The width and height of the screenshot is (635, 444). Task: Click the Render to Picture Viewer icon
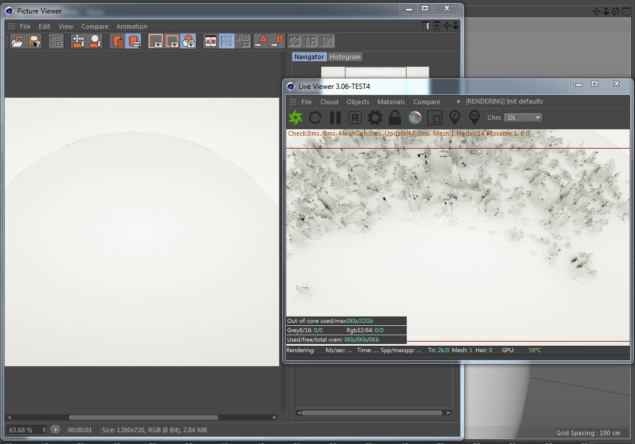click(78, 41)
